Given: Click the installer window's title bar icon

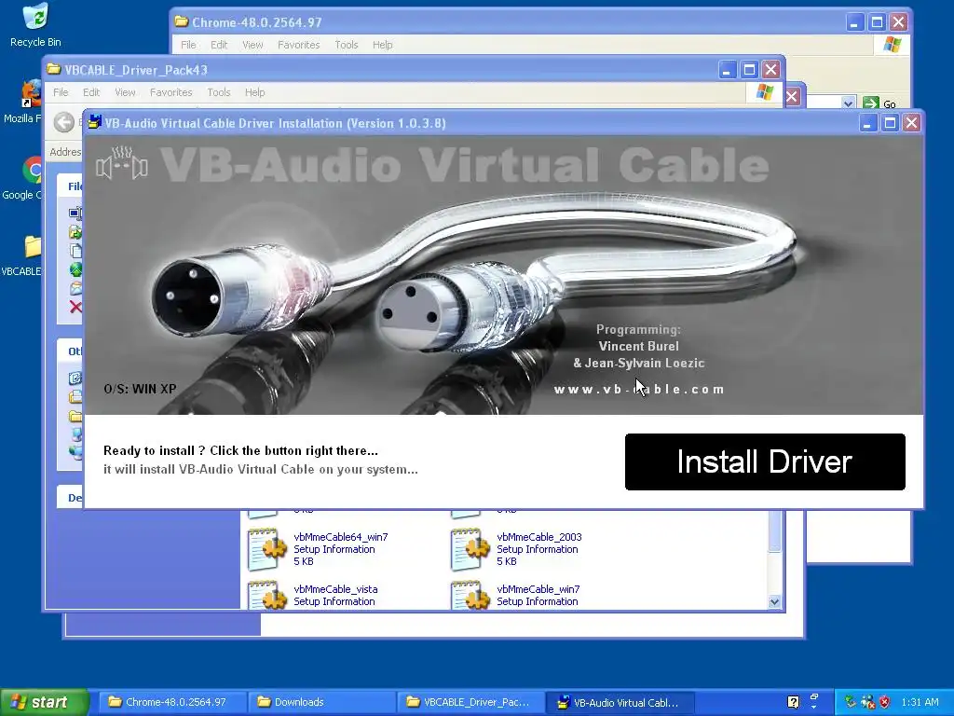Looking at the screenshot, I should (94, 123).
